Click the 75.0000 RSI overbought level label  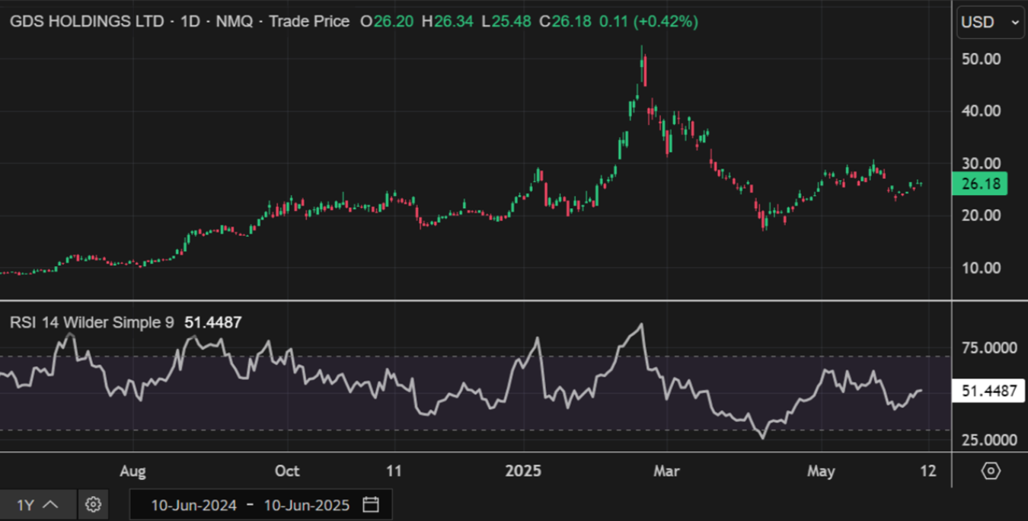988,348
